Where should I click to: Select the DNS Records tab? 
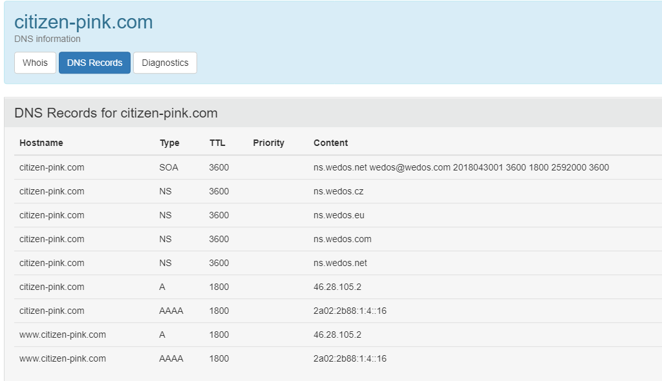coord(94,63)
